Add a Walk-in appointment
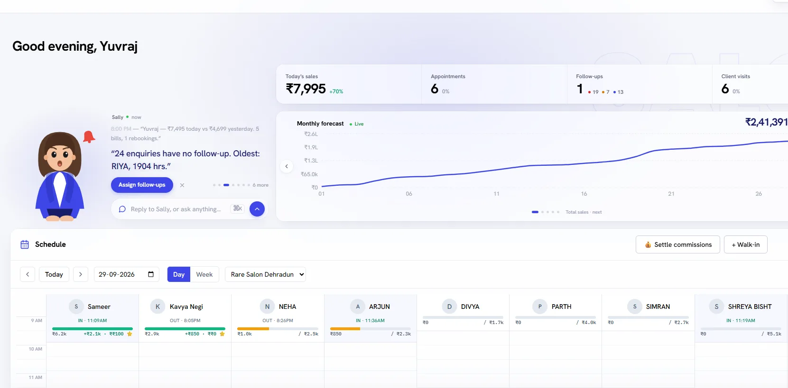Viewport: 788px width, 388px height. 746,244
